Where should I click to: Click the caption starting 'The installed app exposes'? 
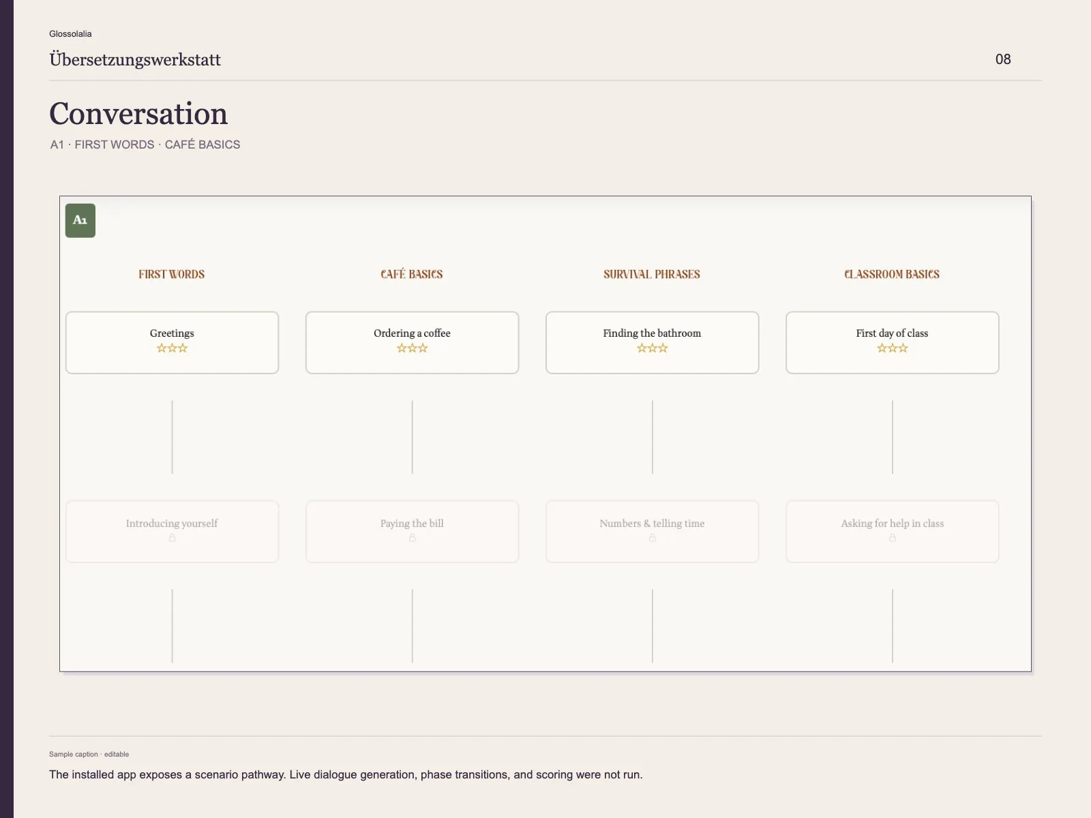point(346,774)
